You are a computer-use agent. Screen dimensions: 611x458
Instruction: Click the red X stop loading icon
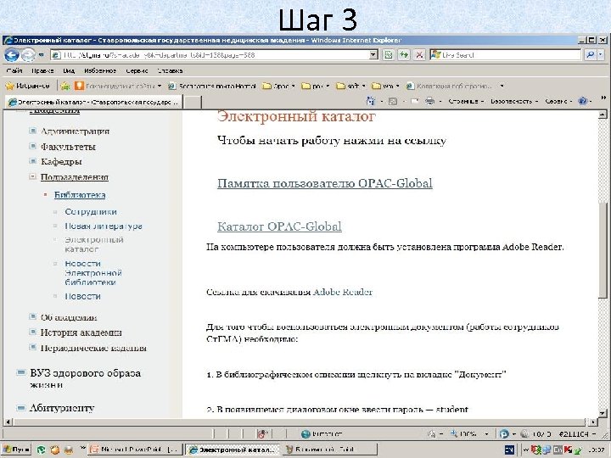click(x=419, y=55)
